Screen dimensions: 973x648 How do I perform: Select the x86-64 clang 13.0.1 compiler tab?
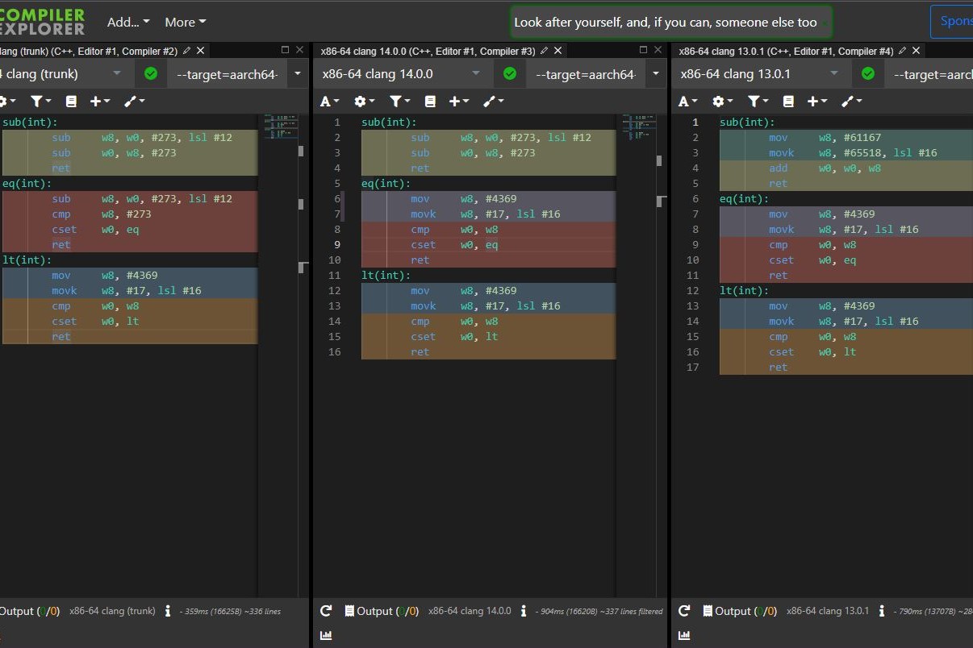tap(786, 51)
